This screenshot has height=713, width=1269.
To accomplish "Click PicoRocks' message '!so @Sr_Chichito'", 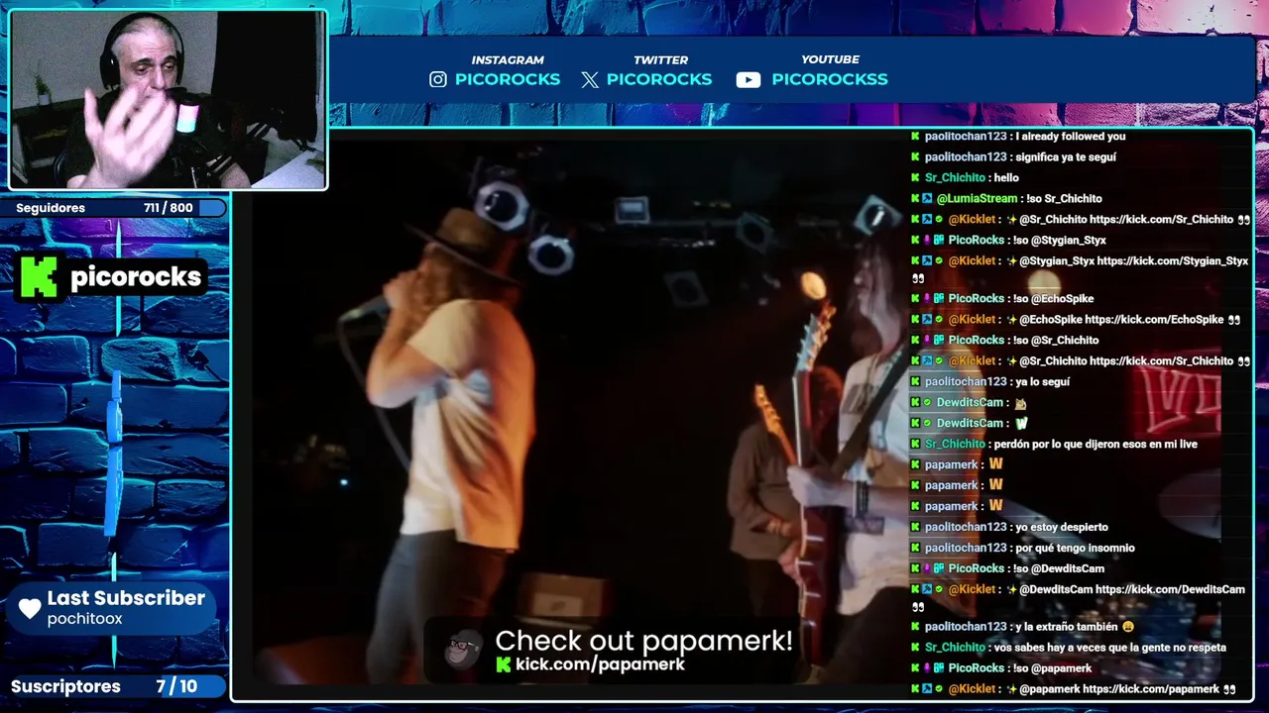I will point(1056,341).
